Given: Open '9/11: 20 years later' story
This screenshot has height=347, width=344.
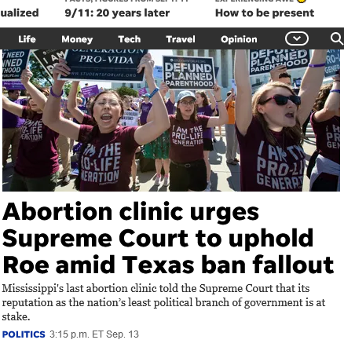Looking at the screenshot, I should 117,13.
